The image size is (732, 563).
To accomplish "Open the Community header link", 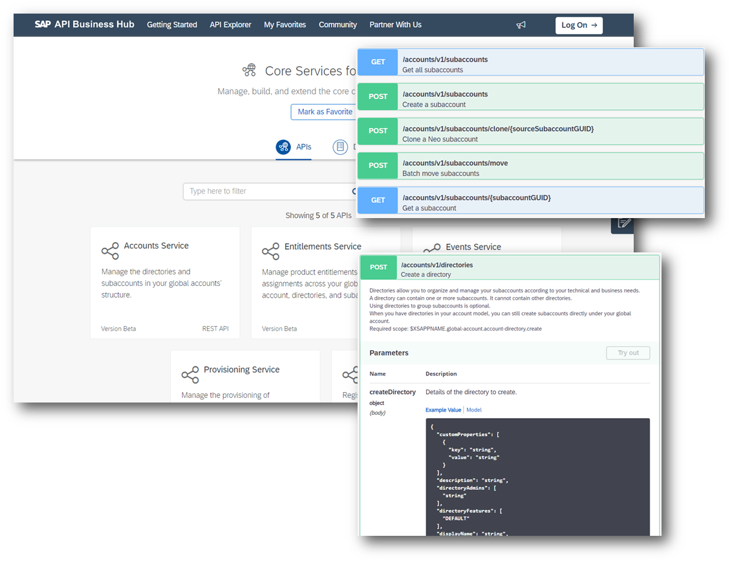I will coord(338,25).
